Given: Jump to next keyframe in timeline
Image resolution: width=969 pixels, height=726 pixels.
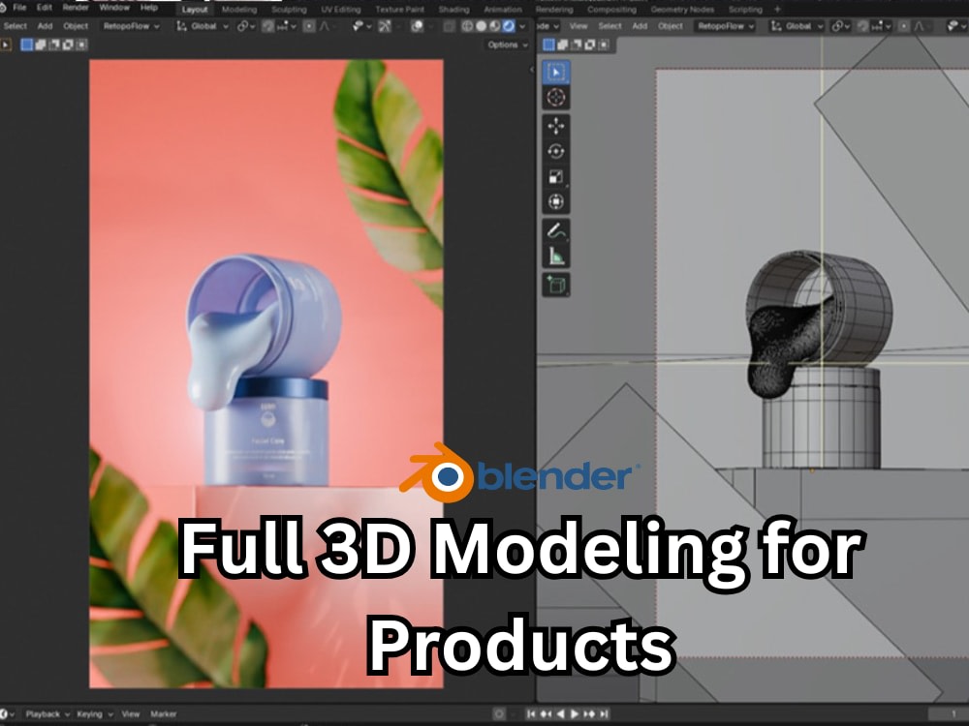Looking at the screenshot, I should coord(589,713).
